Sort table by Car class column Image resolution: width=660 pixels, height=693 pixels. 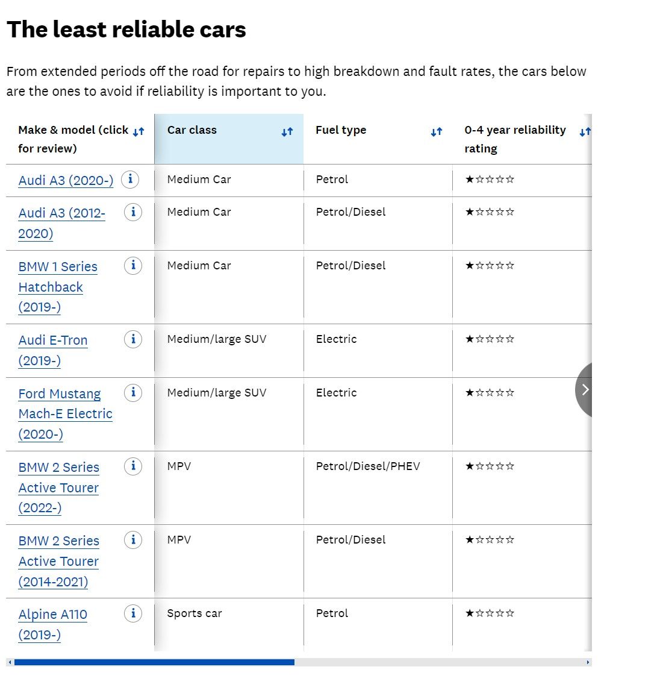coord(287,131)
